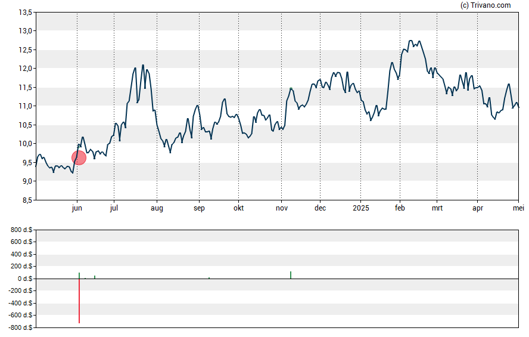
Task: Click the '200 d.$' volume axis label
Action: (21, 267)
